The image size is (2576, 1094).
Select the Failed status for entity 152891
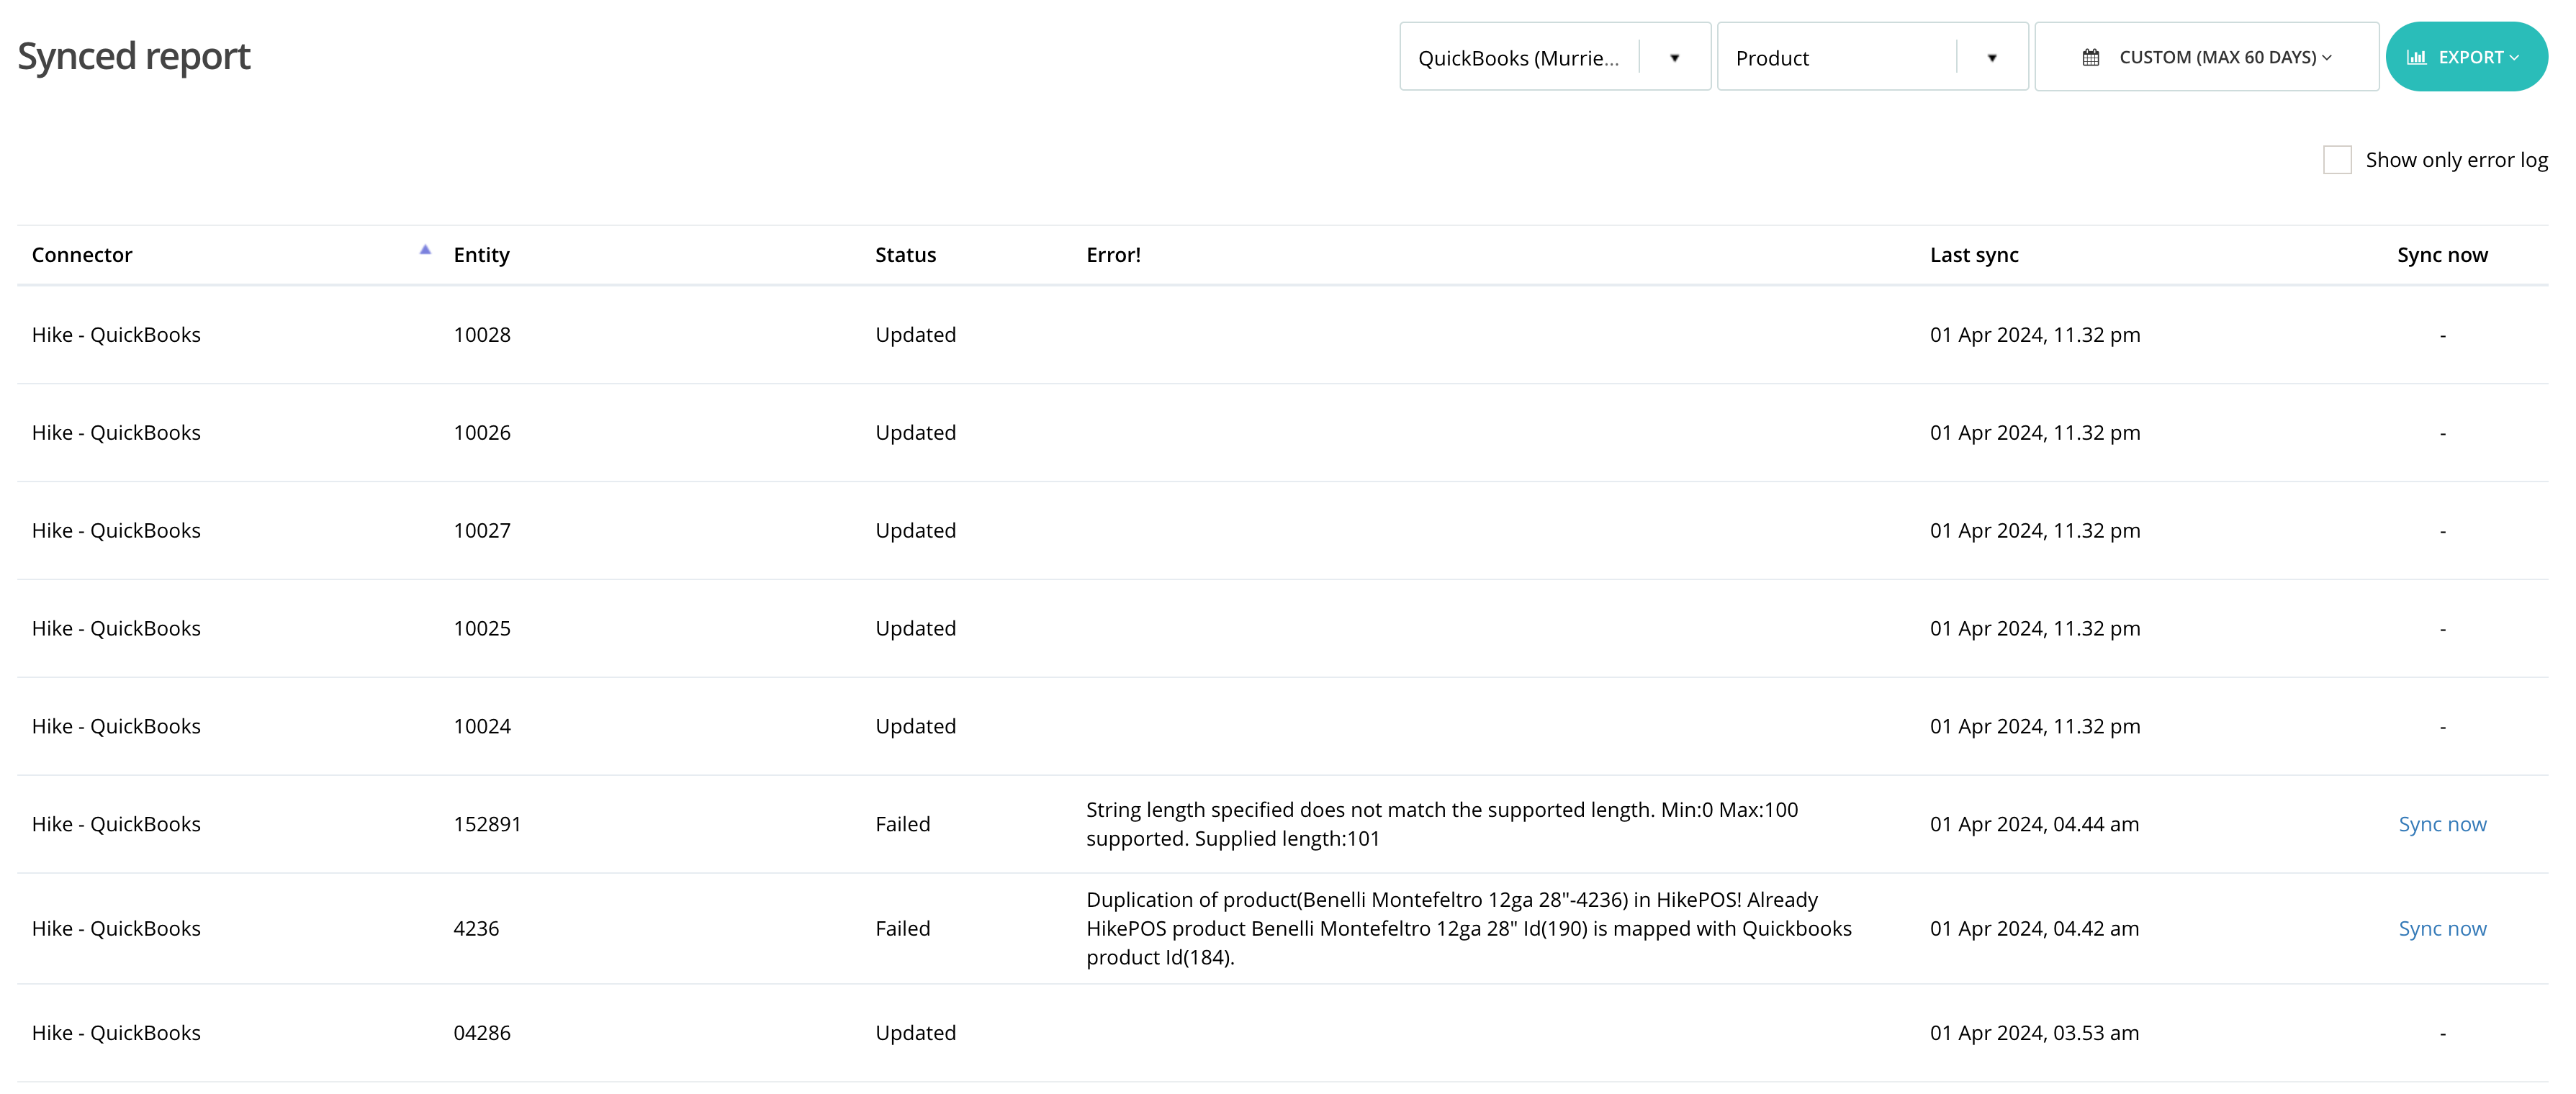pos(902,824)
